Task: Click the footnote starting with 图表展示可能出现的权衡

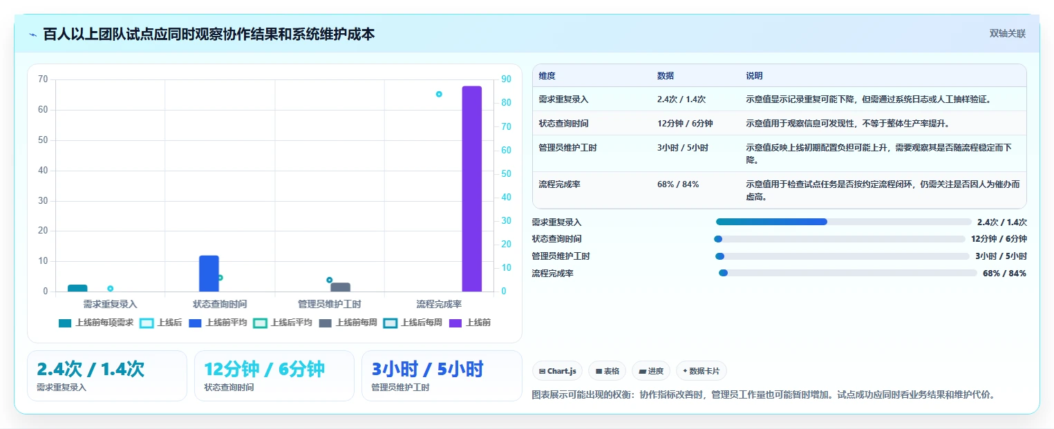Action: (x=763, y=395)
